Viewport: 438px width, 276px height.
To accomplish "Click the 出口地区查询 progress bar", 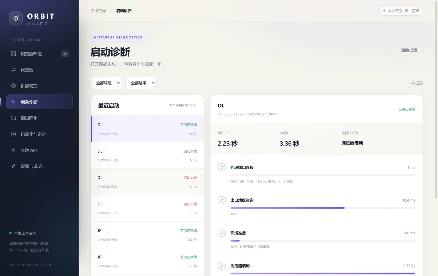I will pos(323,208).
